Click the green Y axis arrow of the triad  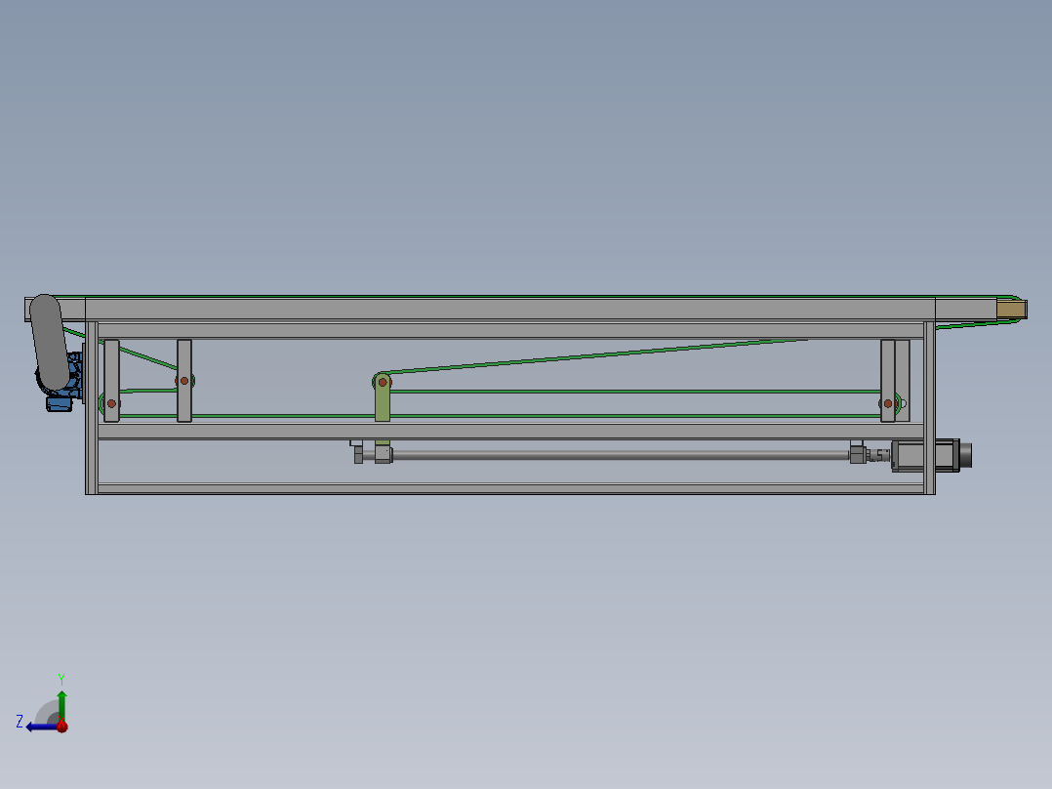61,705
